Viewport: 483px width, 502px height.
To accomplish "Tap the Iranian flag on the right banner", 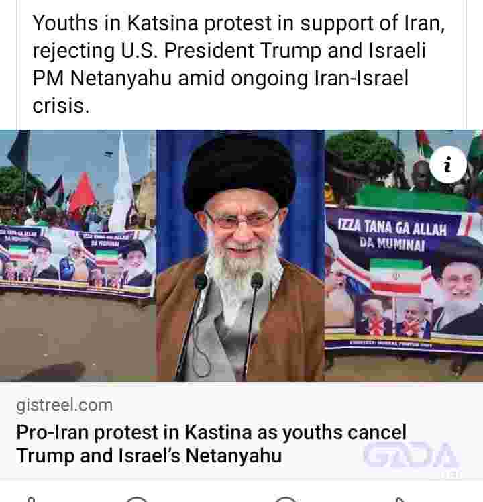I will click(x=396, y=277).
